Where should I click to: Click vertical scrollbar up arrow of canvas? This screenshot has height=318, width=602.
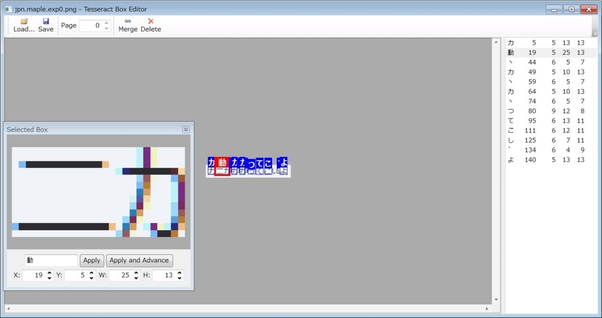(x=496, y=42)
